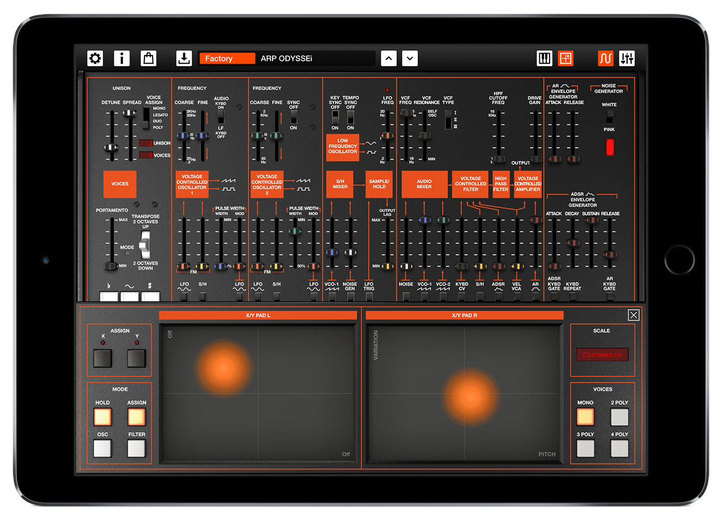
Task: Toggle the HOLD mode button
Action: 103,417
